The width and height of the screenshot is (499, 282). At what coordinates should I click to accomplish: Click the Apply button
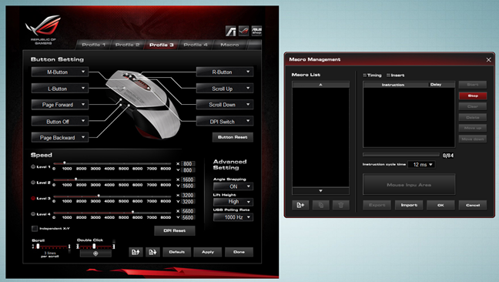point(207,252)
